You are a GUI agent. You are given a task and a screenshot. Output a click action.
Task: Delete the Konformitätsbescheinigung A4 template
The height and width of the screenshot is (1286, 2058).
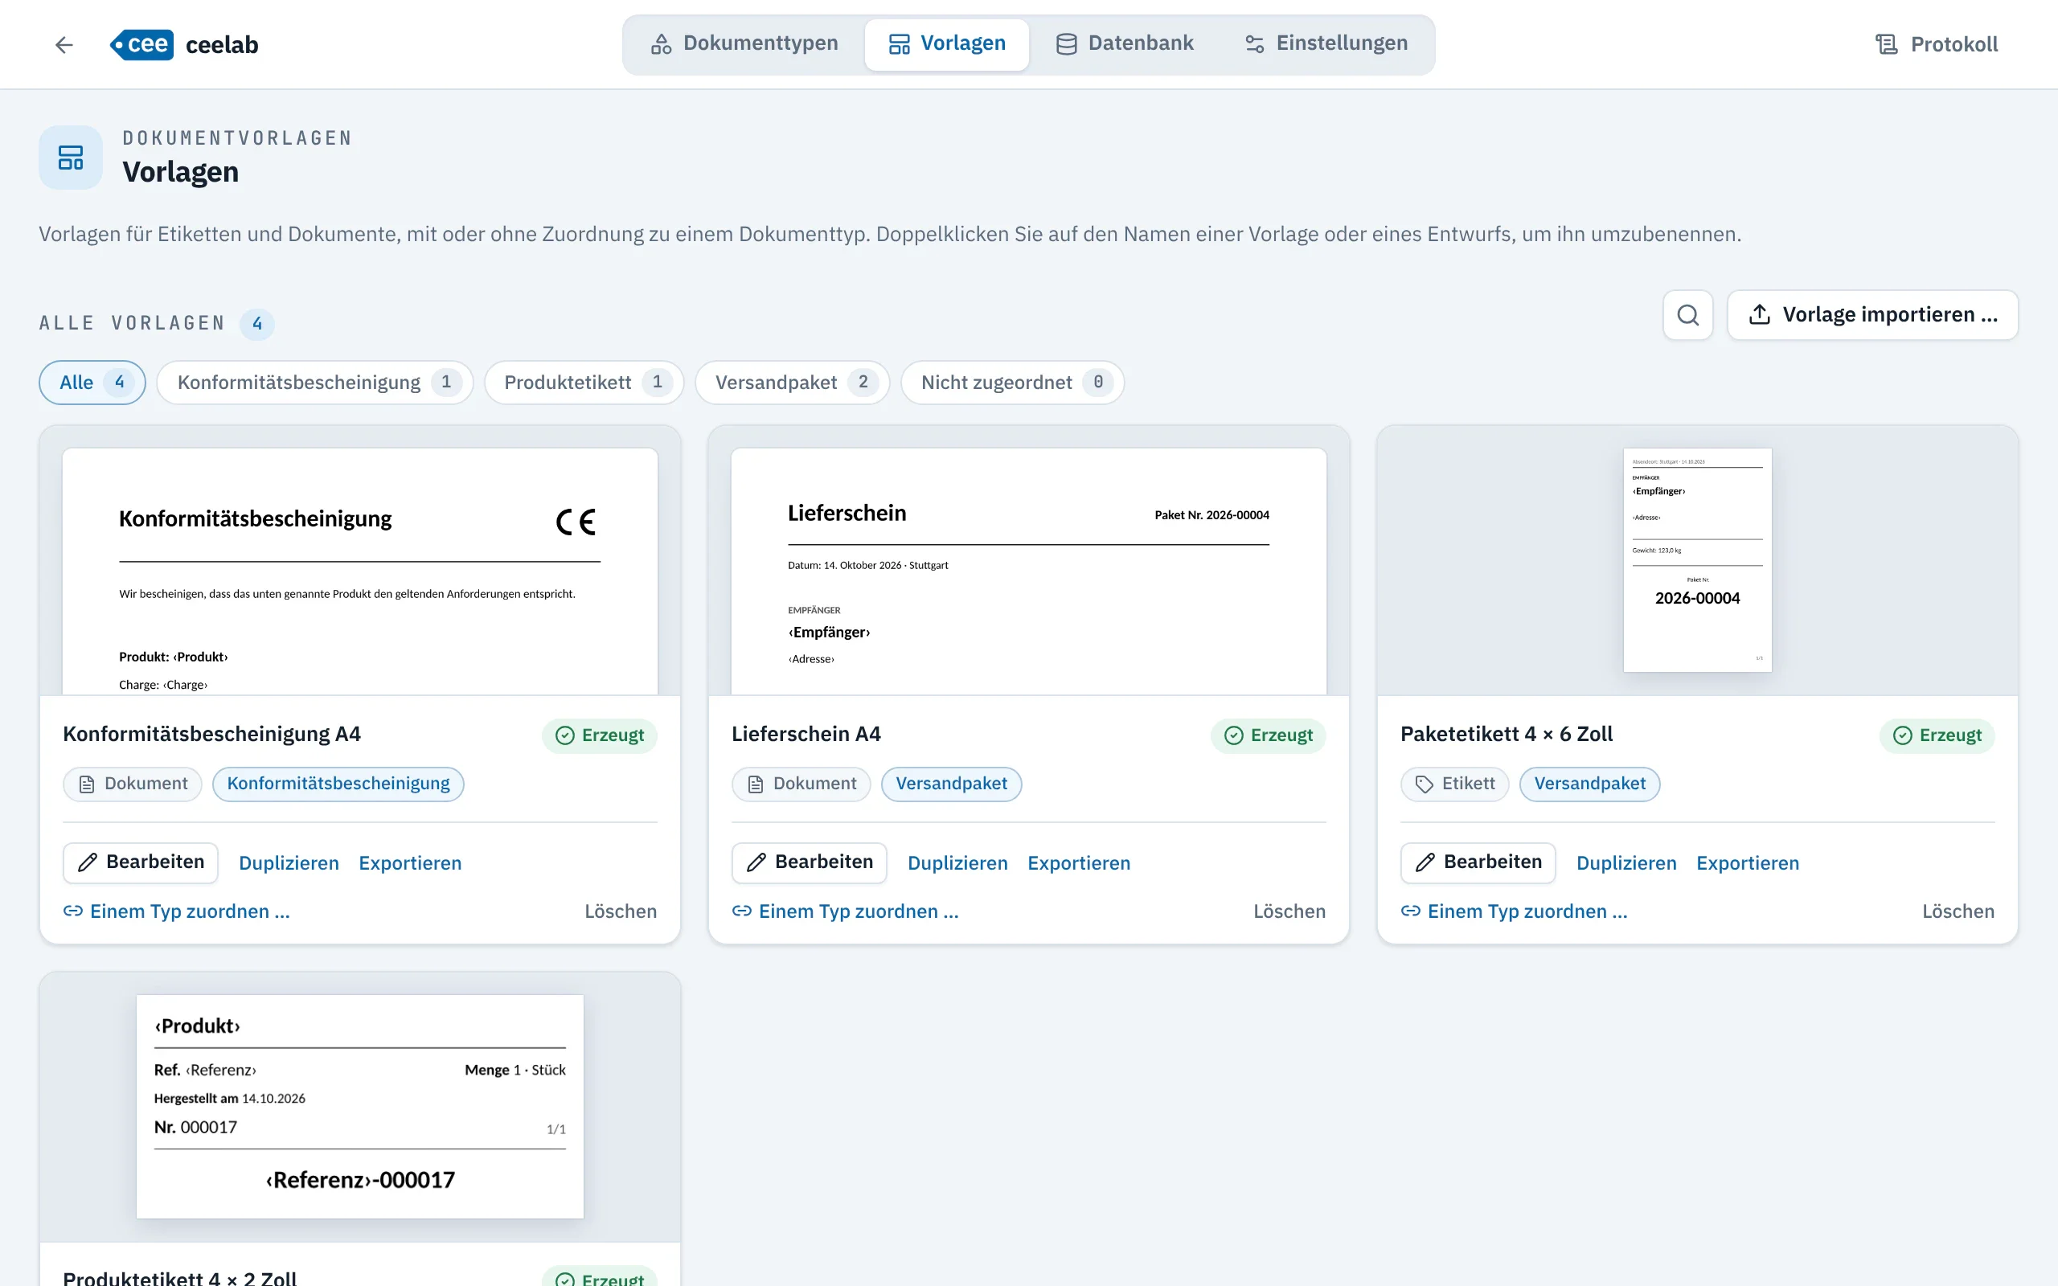[x=621, y=911]
